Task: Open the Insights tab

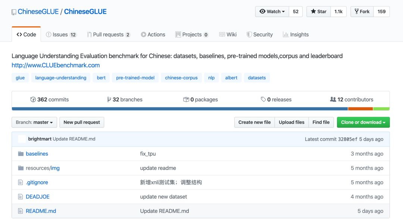Action: coord(296,34)
